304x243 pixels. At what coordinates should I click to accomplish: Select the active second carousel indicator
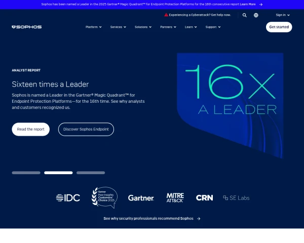58,173
